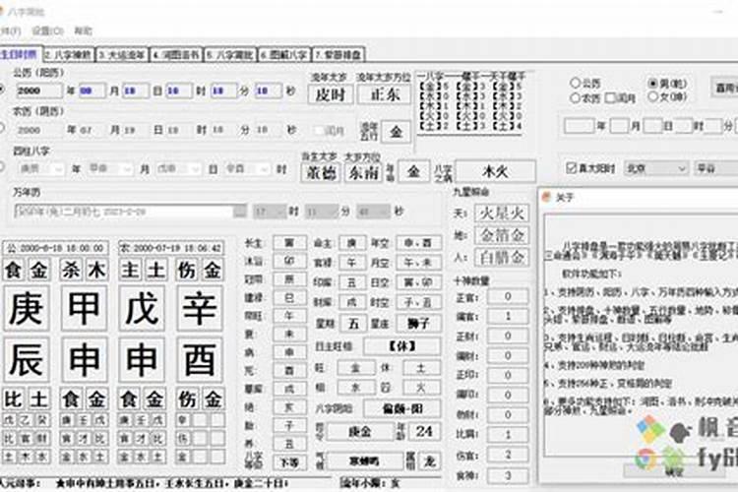Click the 公历 year field showing 2000
Image resolution: width=738 pixels, height=492 pixels.
point(38,91)
